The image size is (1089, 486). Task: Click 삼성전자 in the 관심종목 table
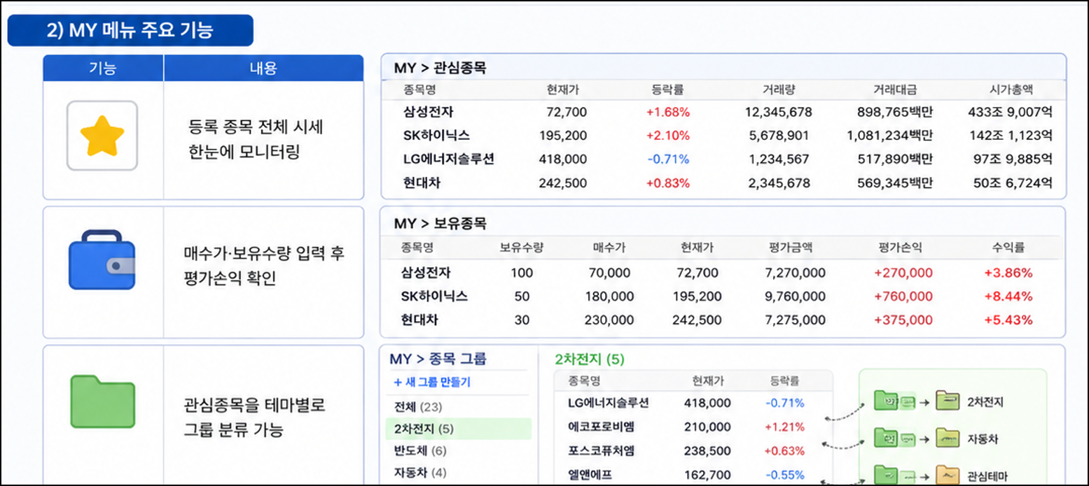tap(428, 112)
